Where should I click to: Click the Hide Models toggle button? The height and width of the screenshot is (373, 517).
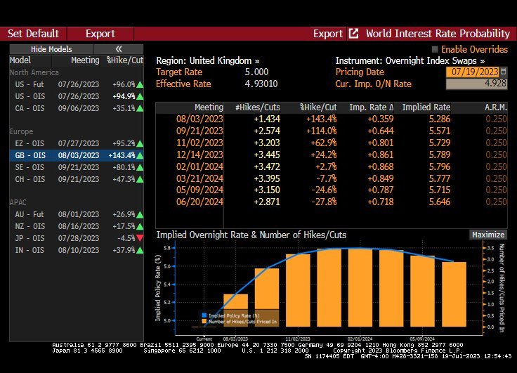coord(51,49)
